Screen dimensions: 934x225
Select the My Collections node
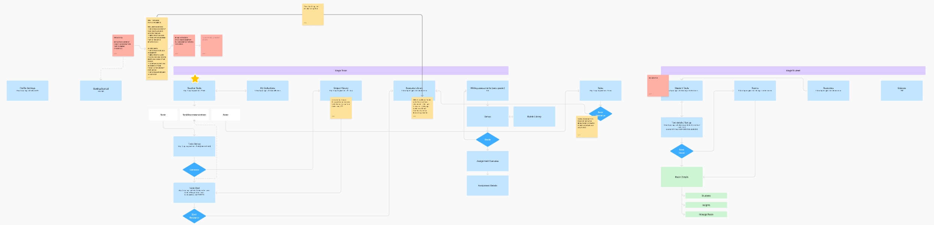click(267, 90)
